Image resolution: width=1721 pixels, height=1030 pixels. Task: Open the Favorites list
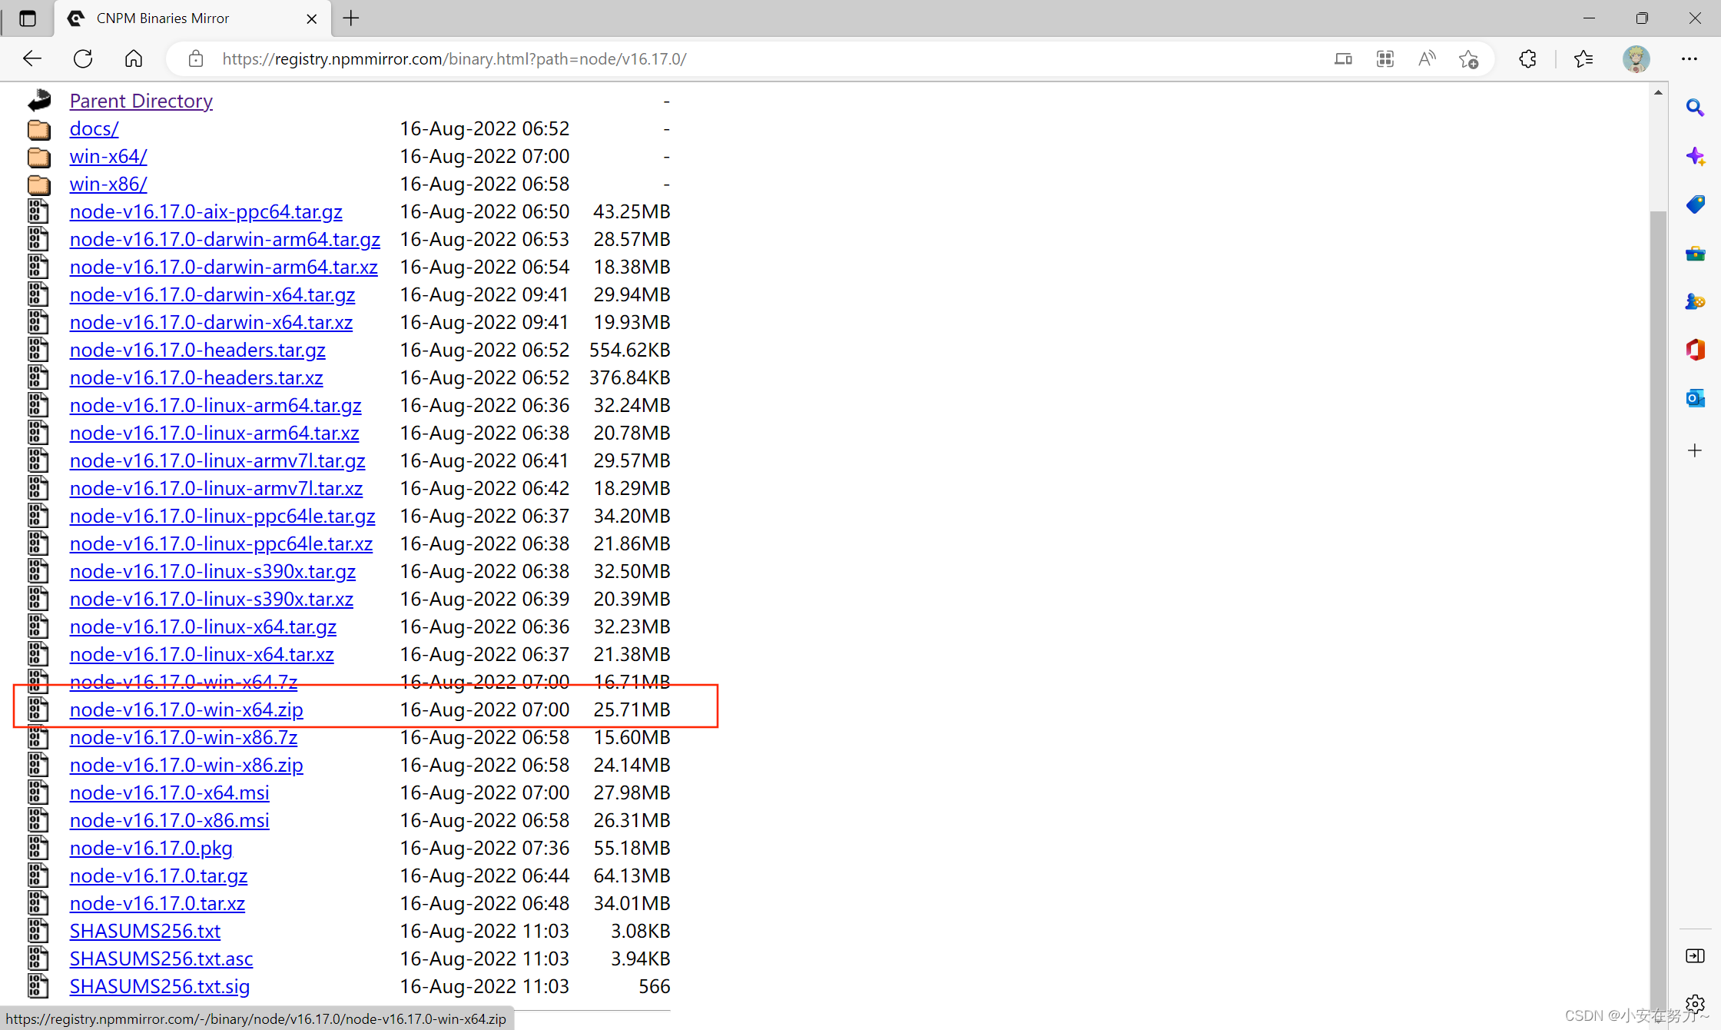point(1583,58)
